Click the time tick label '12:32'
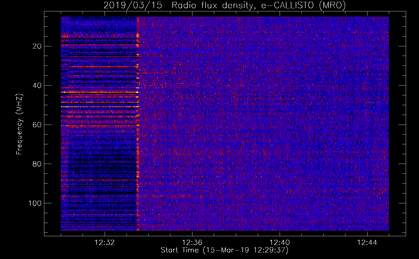This screenshot has width=419, height=259. (x=105, y=243)
